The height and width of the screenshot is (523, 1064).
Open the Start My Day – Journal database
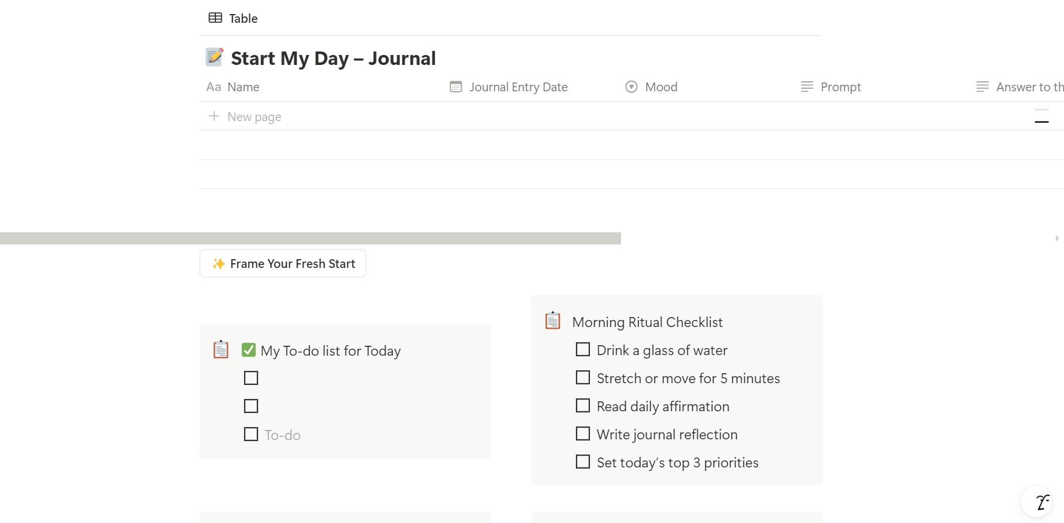tap(333, 59)
